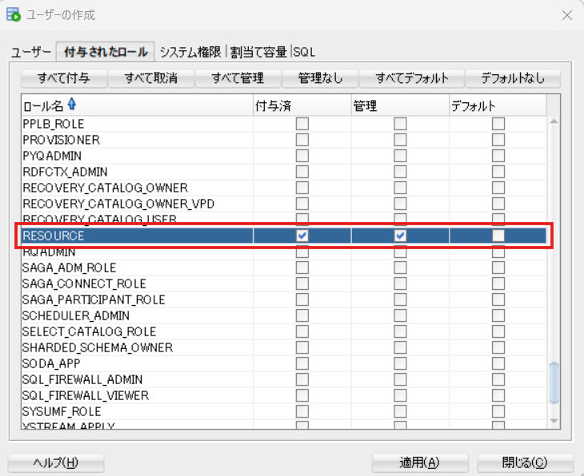Screen dimensions: 584x476
Task: Check 管理 for SYSUMF_ROLE
Action: point(400,411)
